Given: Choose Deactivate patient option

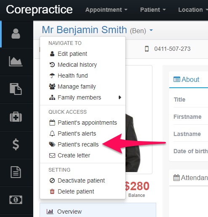Looking at the screenshot, I should click(83, 180).
